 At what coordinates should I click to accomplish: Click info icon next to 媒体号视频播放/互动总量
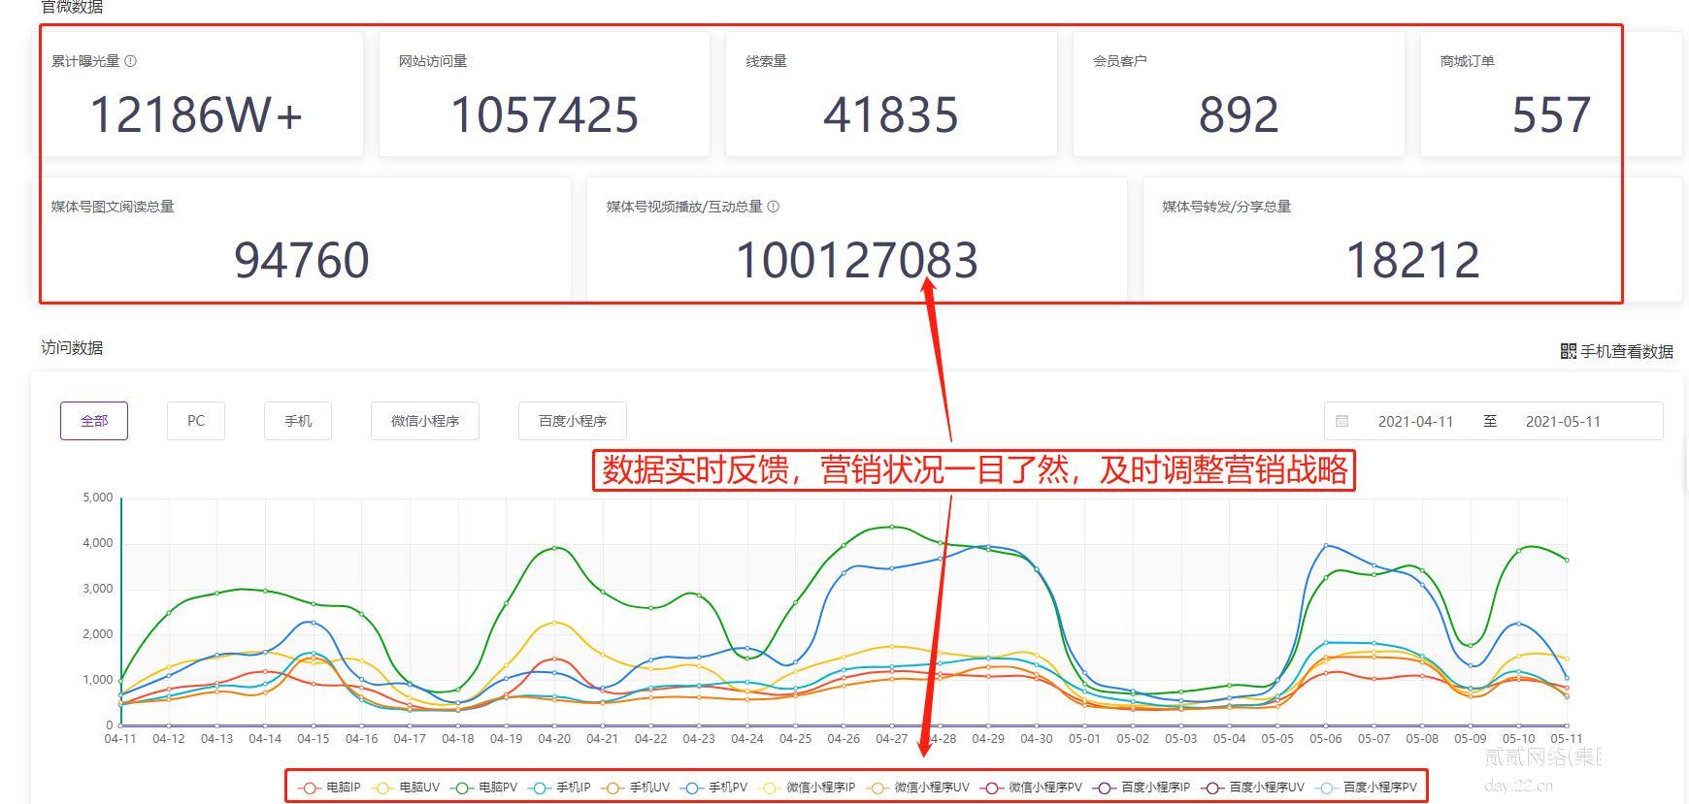pyautogui.click(x=773, y=207)
